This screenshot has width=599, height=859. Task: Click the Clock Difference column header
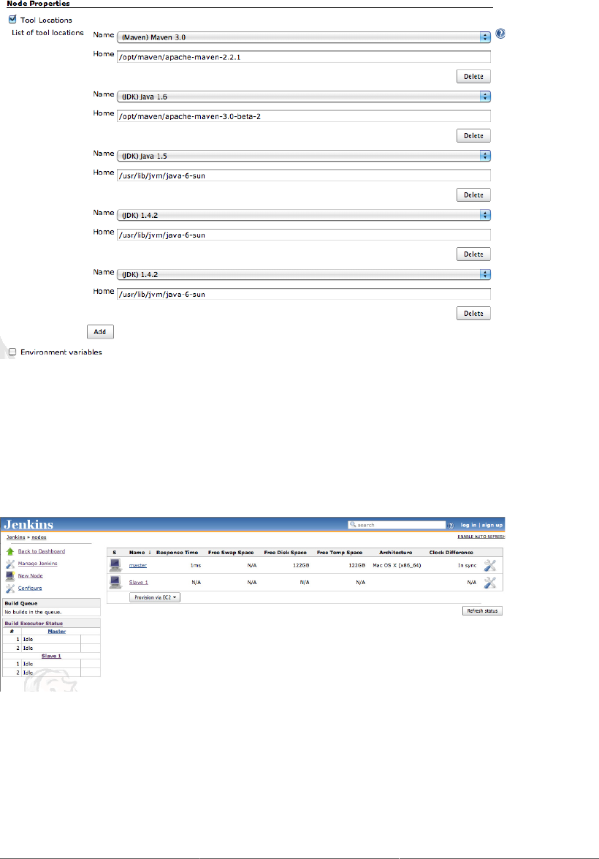point(451,552)
